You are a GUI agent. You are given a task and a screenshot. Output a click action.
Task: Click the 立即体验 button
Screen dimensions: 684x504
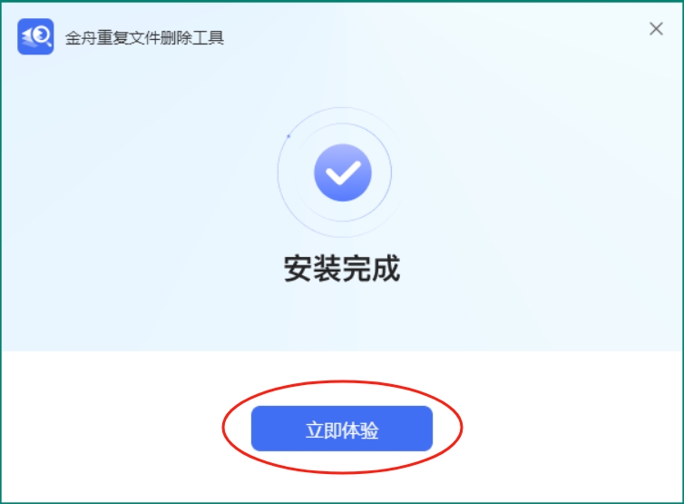coord(342,429)
